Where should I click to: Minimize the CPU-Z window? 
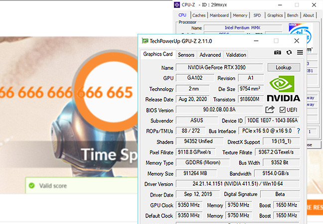[280, 5]
